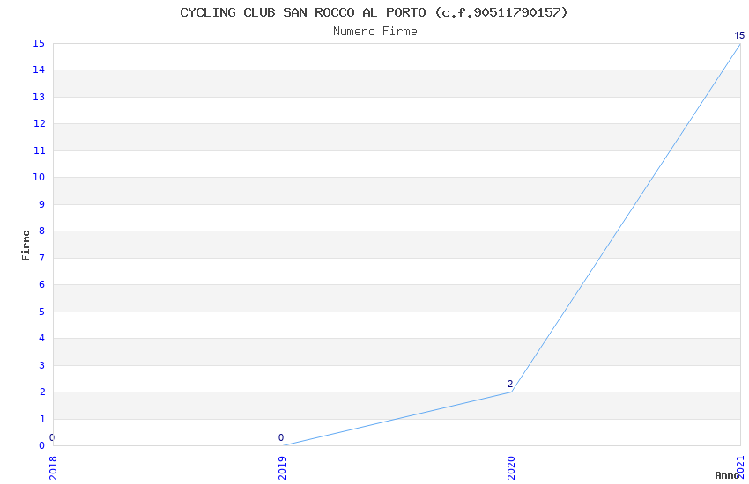Click y-axis tick value 11
The width and height of the screenshot is (749, 484).
[39, 150]
